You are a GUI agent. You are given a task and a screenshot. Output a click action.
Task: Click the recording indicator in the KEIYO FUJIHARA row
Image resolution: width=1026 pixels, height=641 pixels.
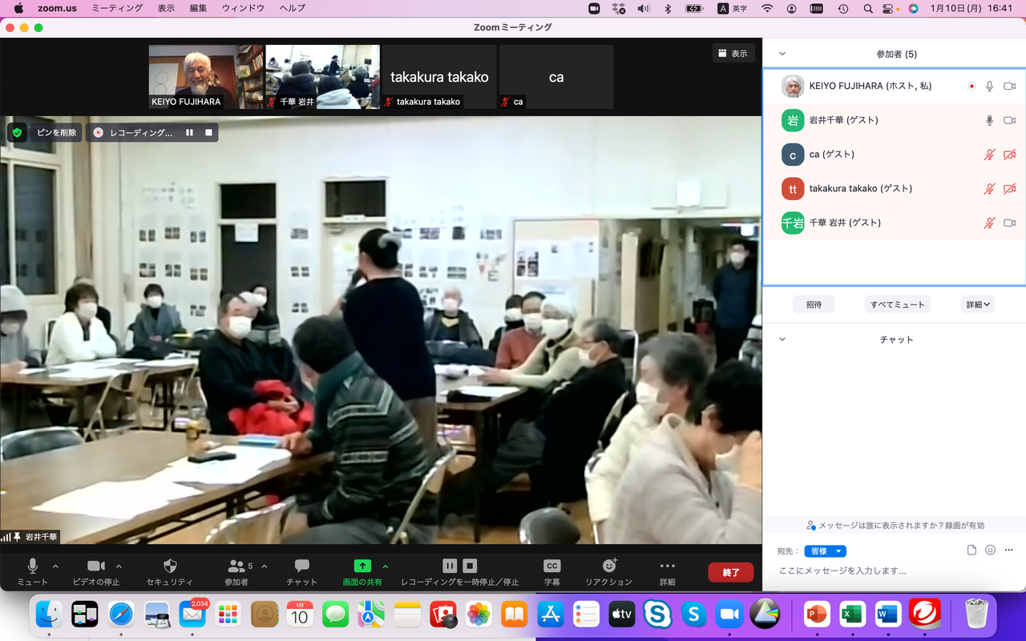tap(971, 87)
